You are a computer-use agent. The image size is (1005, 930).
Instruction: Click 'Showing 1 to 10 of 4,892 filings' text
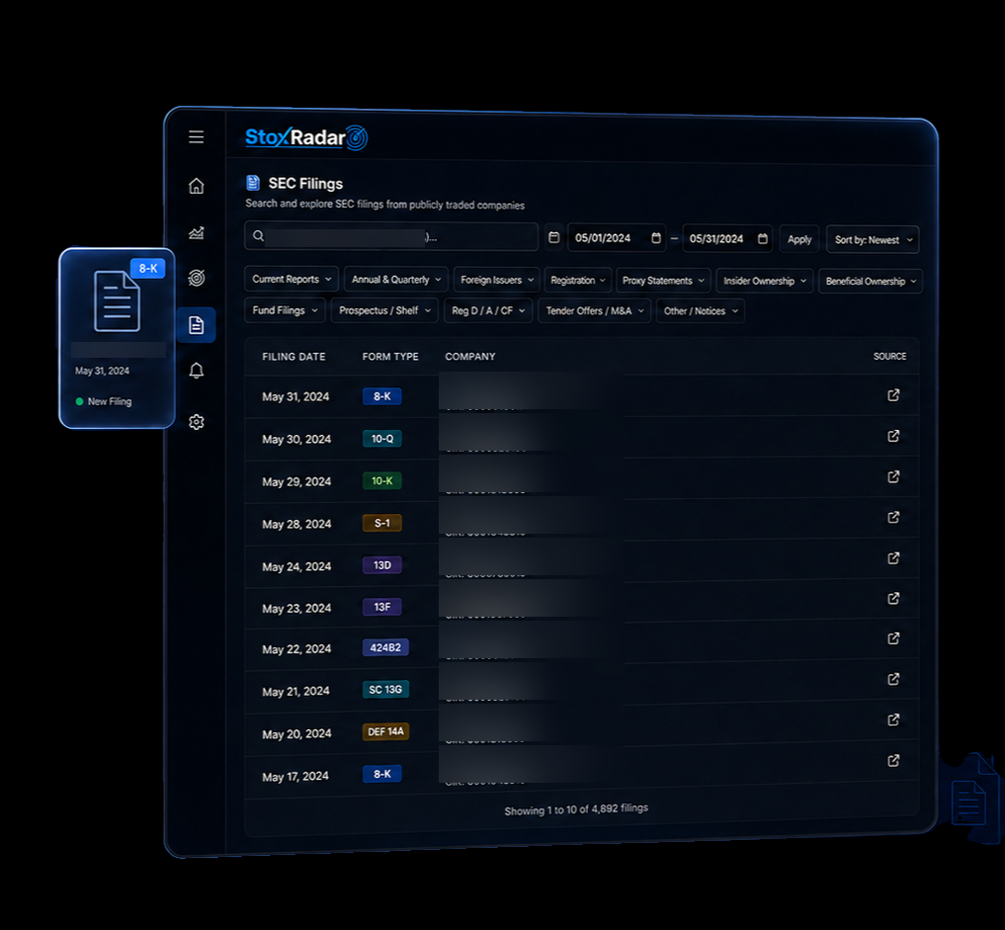tap(576, 808)
